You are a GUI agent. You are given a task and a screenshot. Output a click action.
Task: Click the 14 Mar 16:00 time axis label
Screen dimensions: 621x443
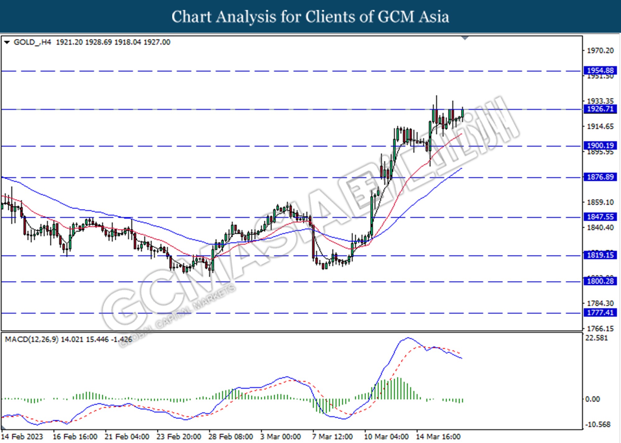[438, 437]
